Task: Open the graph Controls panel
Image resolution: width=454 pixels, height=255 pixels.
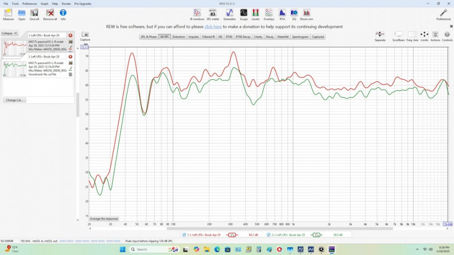Action: pos(447,36)
